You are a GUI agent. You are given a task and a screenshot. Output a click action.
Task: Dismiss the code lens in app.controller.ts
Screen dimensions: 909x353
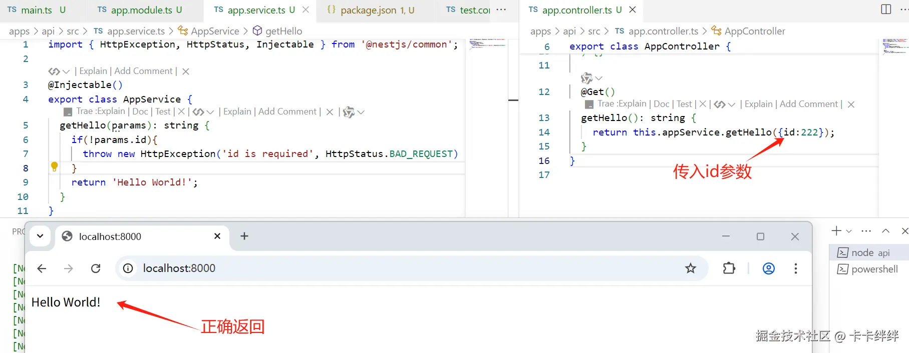tap(851, 104)
